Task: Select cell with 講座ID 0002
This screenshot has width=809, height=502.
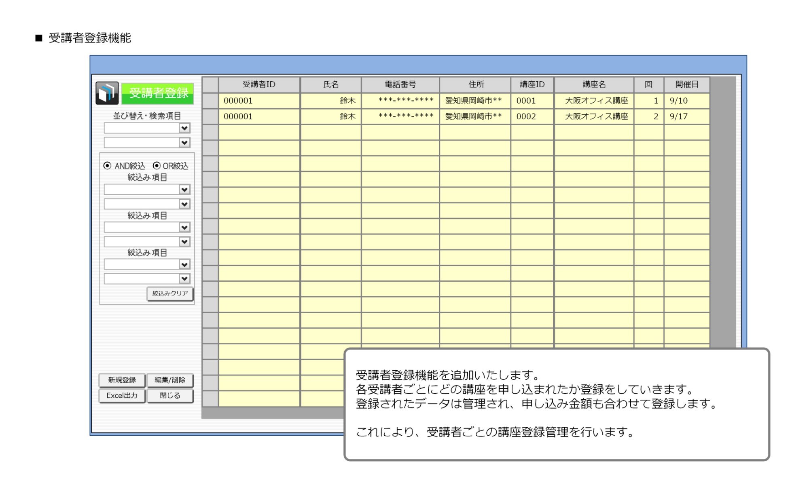Action: coord(532,116)
